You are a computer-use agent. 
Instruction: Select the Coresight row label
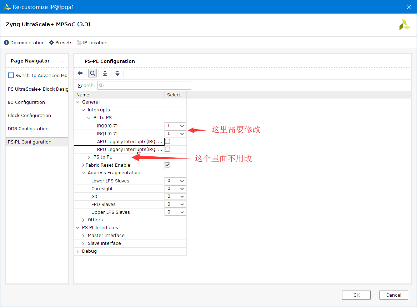point(102,189)
